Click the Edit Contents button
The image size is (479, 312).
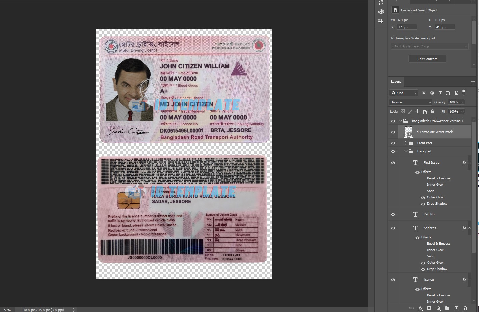427,59
